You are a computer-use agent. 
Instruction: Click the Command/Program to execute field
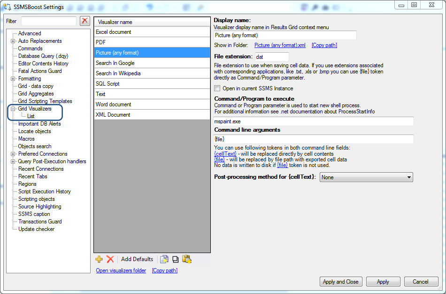[x=314, y=121]
